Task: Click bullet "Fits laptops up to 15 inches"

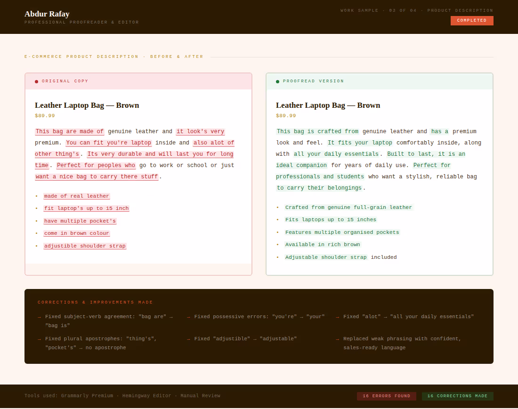Action: [331, 219]
